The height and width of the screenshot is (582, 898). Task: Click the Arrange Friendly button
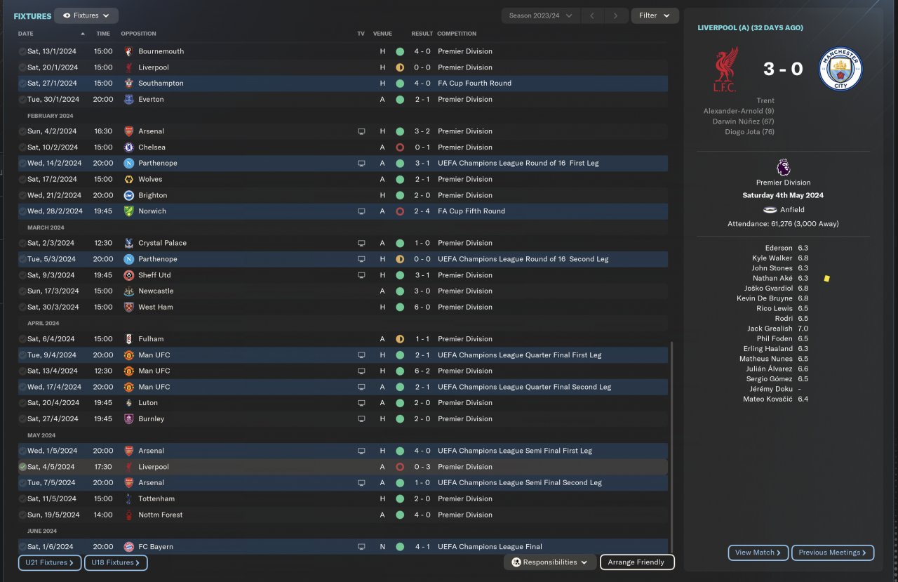tap(637, 562)
